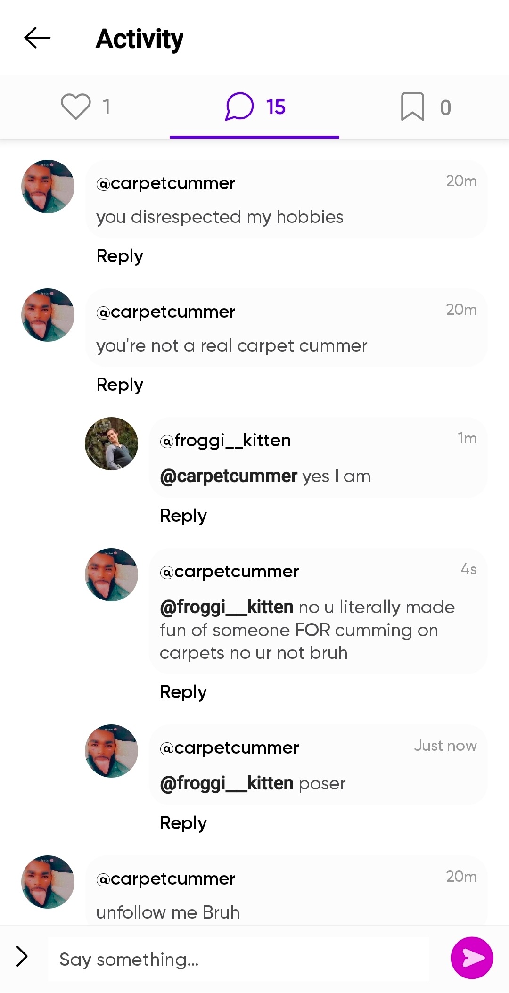The width and height of the screenshot is (509, 993).
Task: Expand the chevron beside the comment box
Action: pos(22,957)
